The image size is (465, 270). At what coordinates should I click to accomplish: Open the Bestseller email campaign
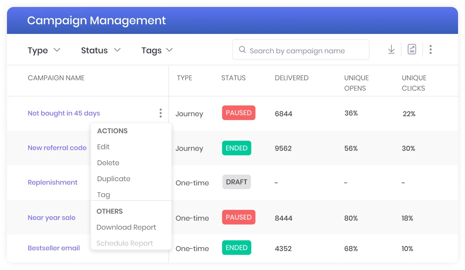(54, 248)
